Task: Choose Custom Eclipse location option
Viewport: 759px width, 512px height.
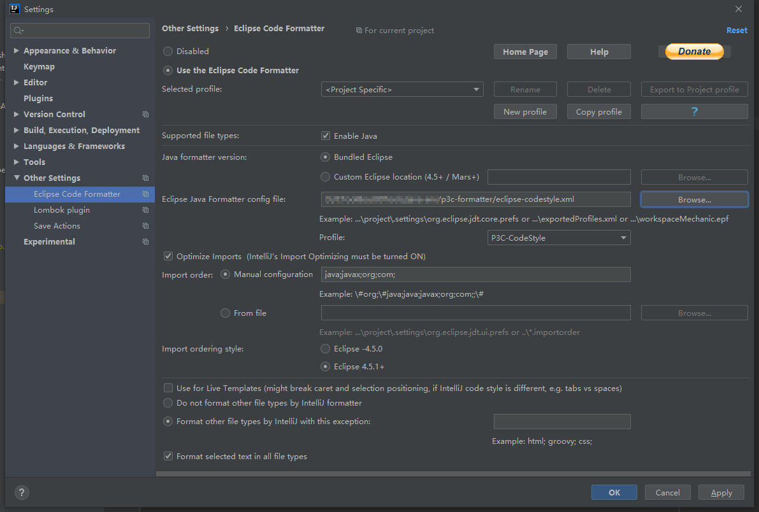Action: pos(325,177)
